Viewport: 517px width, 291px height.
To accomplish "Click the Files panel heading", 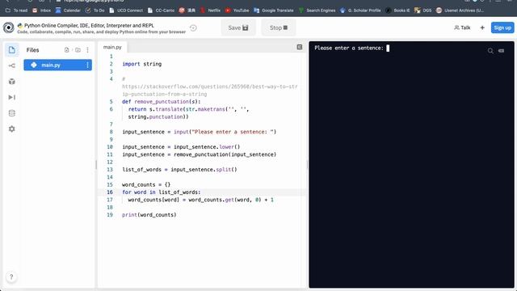I will 32,50.
